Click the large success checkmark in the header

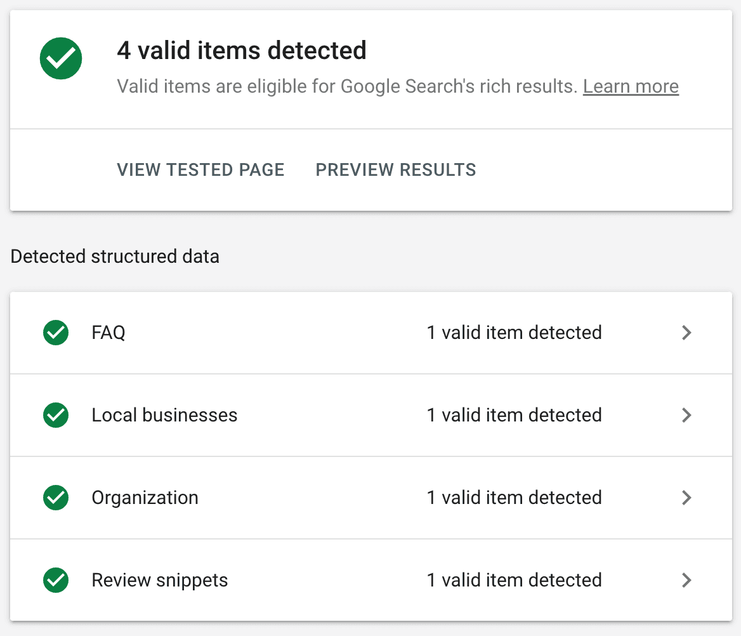61,58
